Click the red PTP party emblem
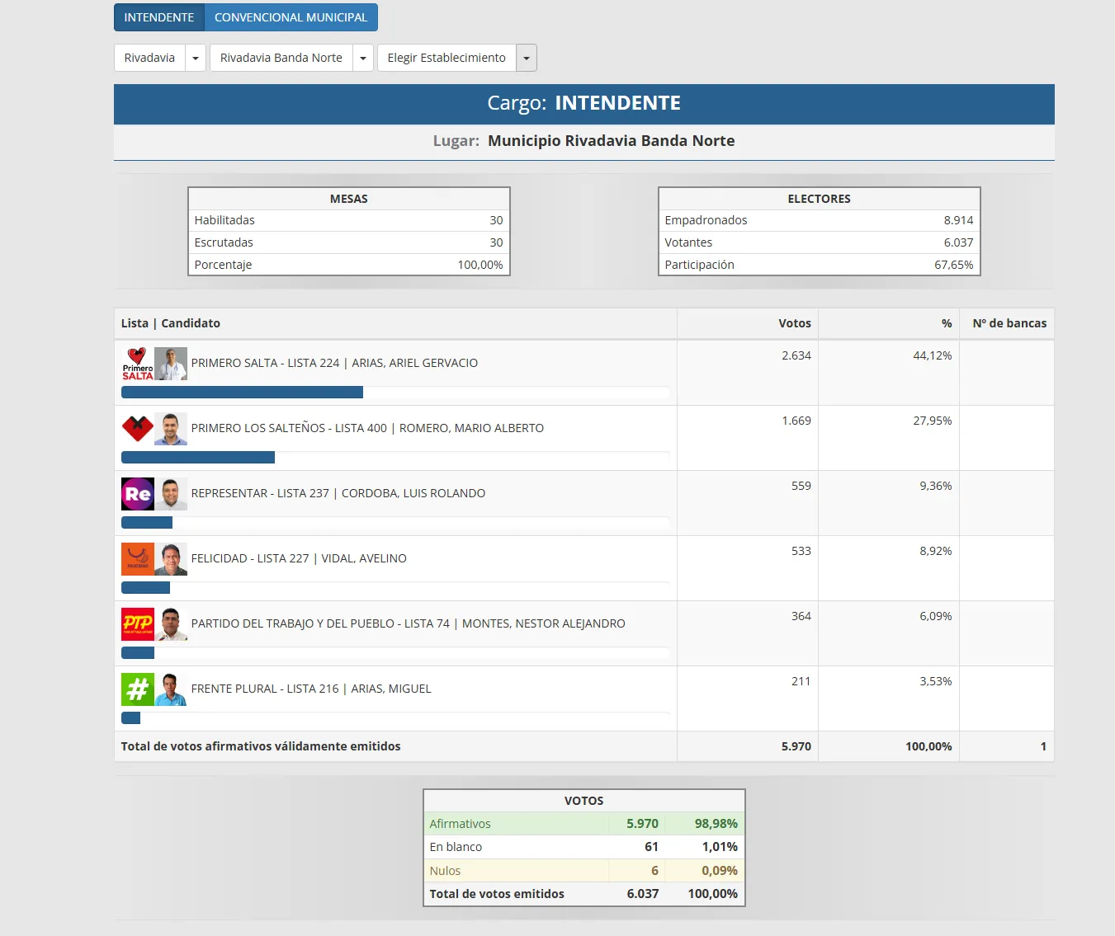The width and height of the screenshot is (1115, 936). click(137, 623)
